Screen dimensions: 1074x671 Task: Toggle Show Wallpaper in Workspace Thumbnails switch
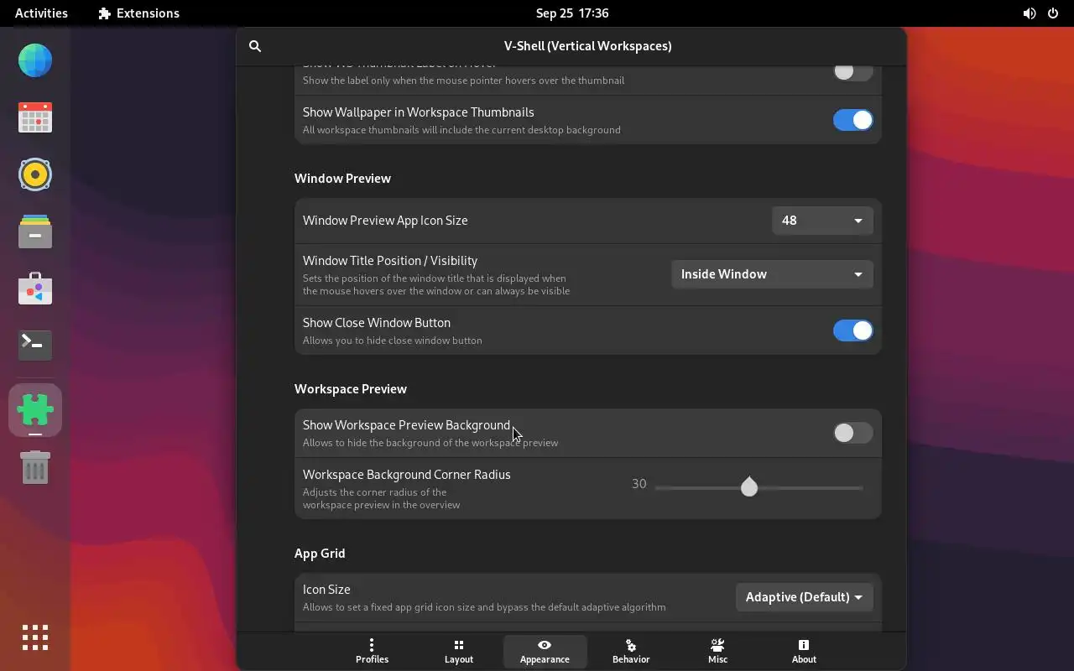pos(852,120)
